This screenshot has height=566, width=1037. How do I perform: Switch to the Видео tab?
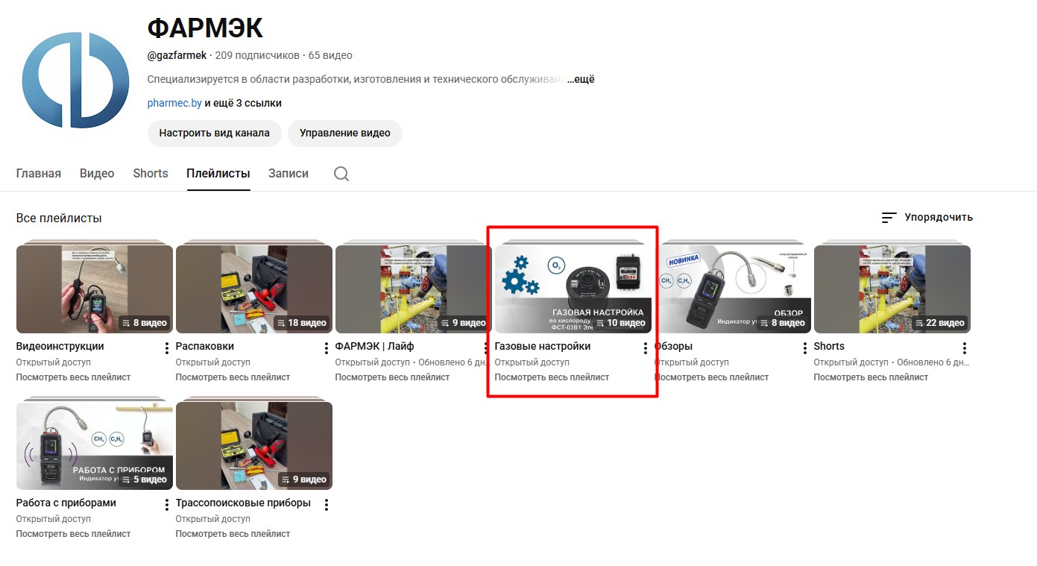(x=97, y=174)
